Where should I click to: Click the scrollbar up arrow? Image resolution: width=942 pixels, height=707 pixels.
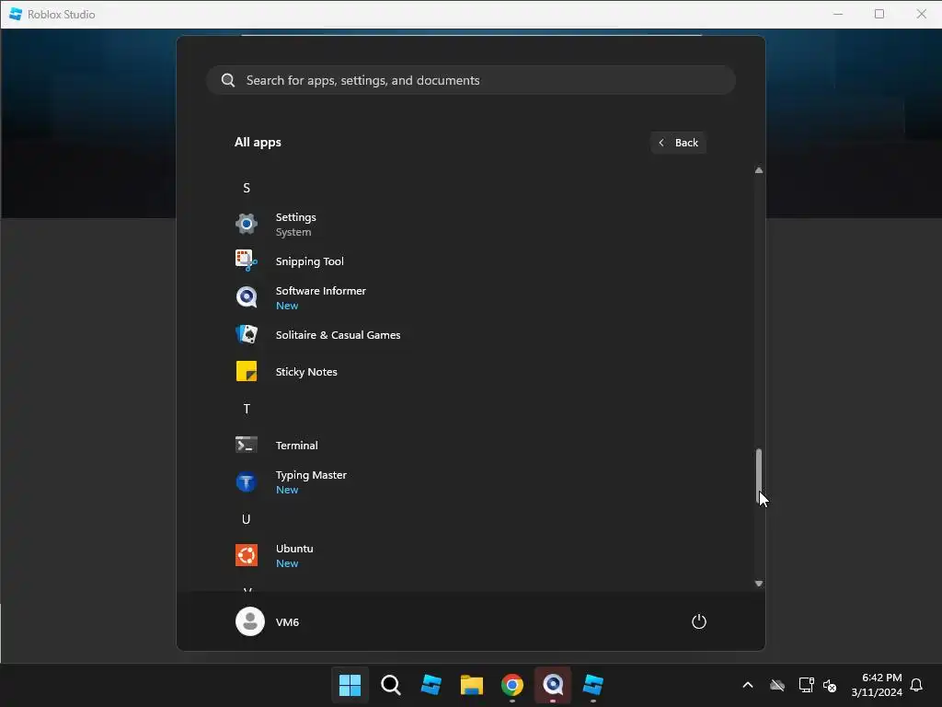[759, 170]
